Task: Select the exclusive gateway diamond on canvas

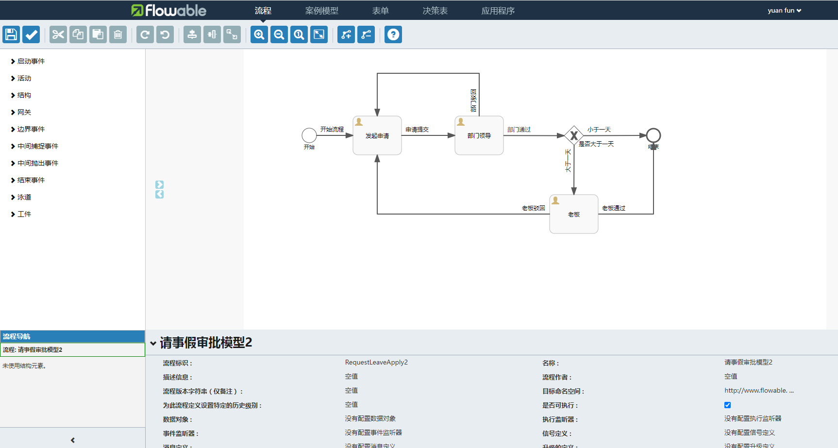Action: (x=574, y=135)
